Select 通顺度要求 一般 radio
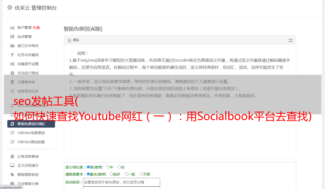 pos(126,174)
